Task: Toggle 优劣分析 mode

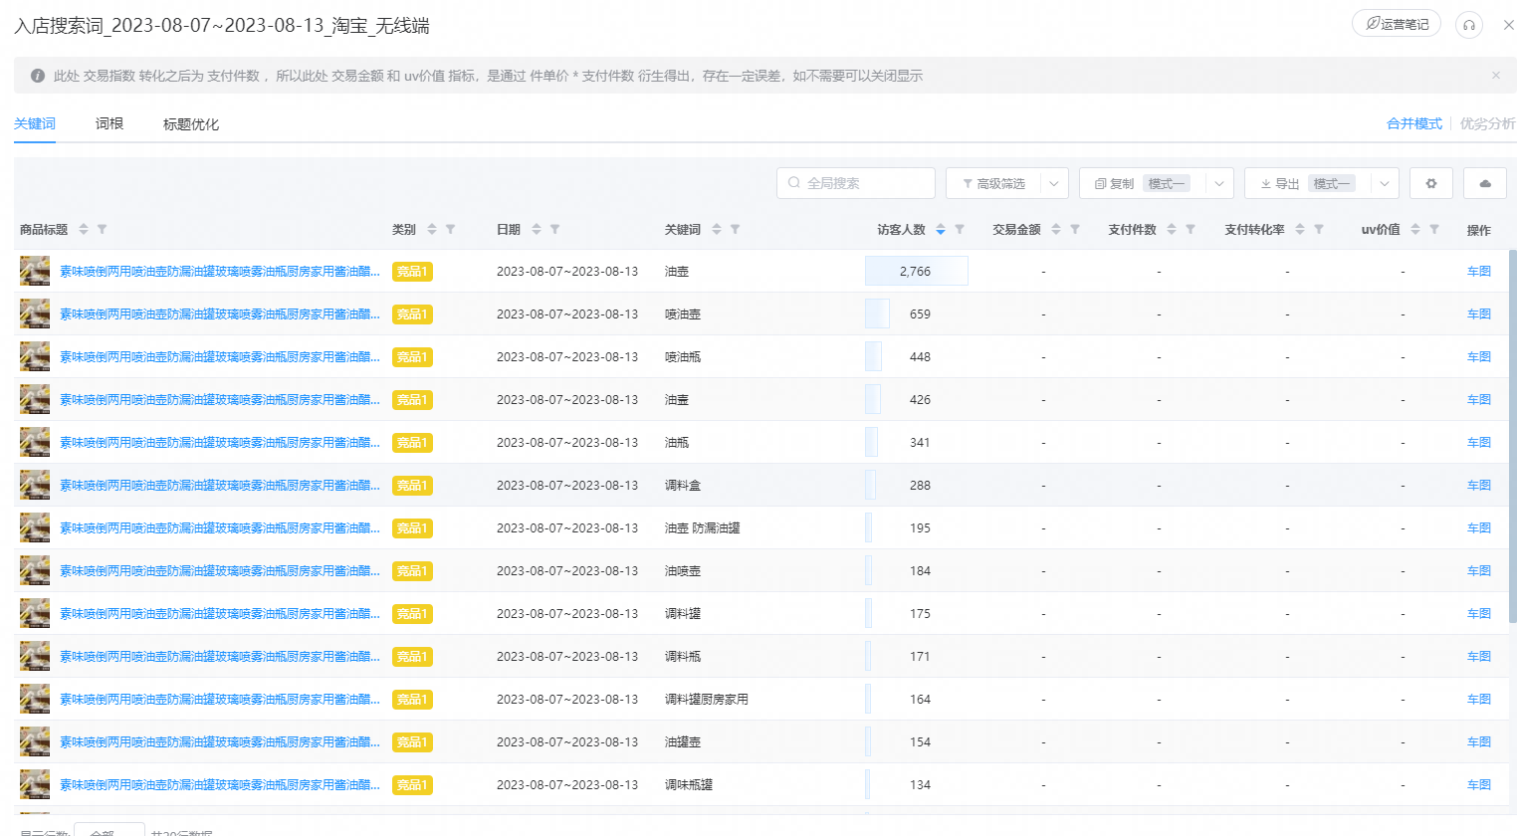Action: (1487, 123)
